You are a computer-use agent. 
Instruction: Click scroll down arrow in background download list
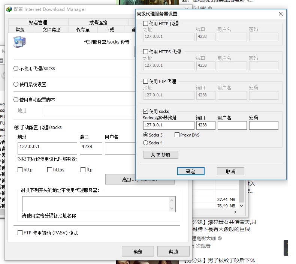coord(241,205)
